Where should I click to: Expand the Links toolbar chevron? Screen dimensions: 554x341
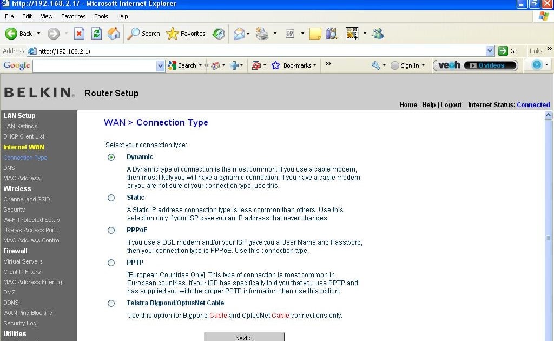[x=550, y=48]
